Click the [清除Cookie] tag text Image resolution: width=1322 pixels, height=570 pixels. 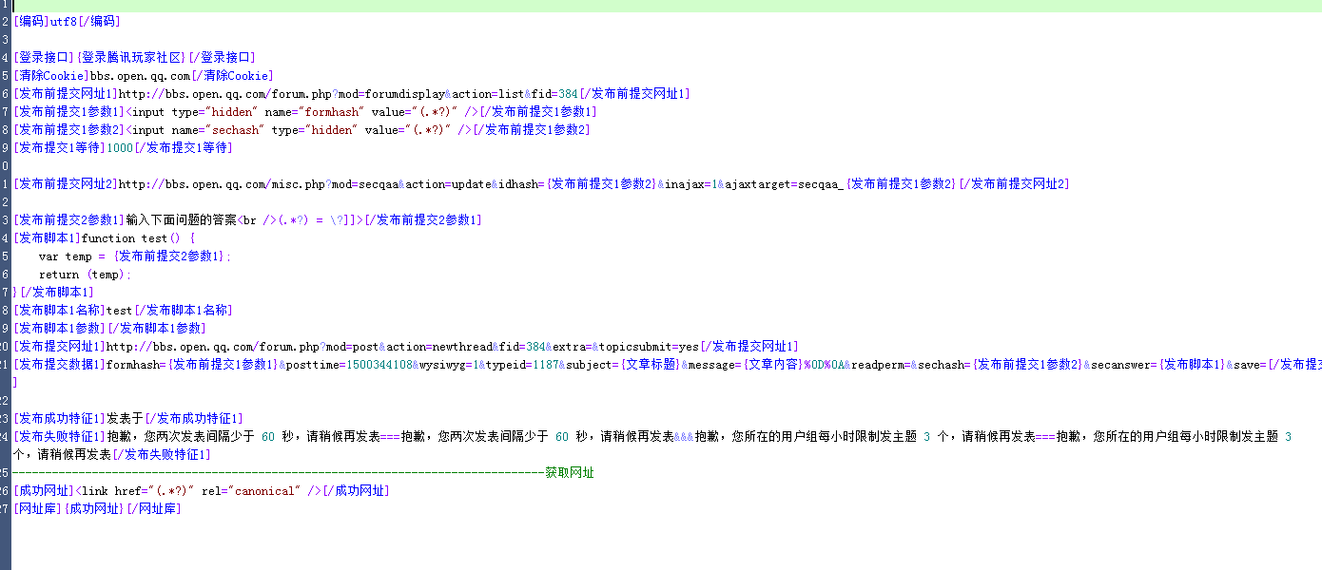(x=46, y=75)
